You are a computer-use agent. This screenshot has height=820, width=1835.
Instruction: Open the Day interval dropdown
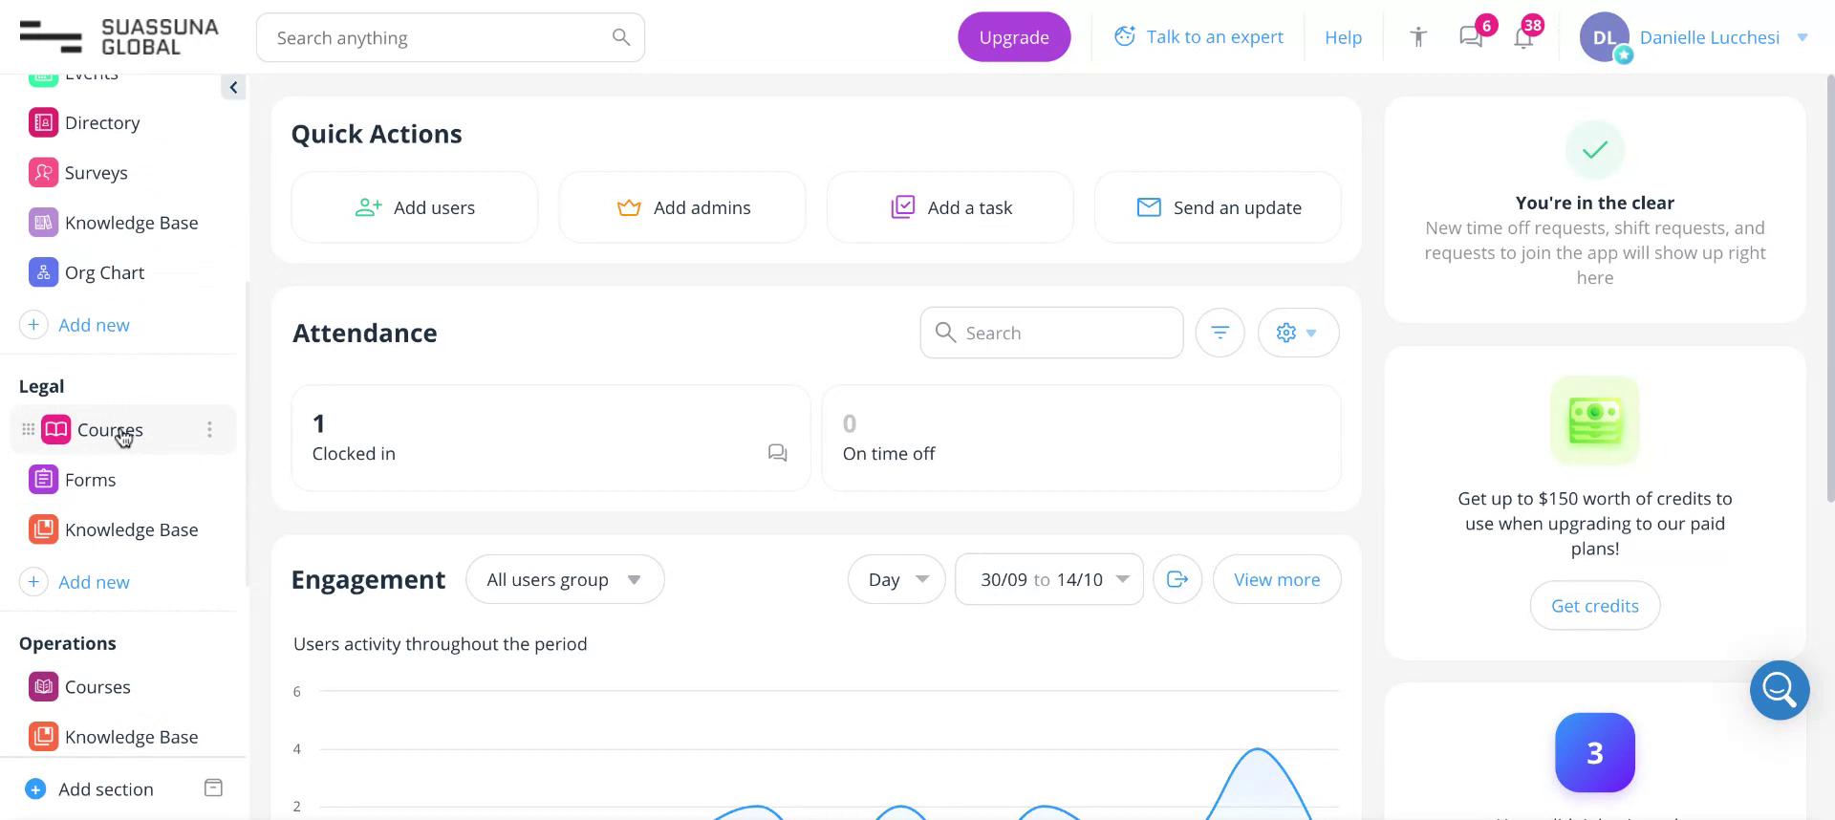tap(896, 579)
